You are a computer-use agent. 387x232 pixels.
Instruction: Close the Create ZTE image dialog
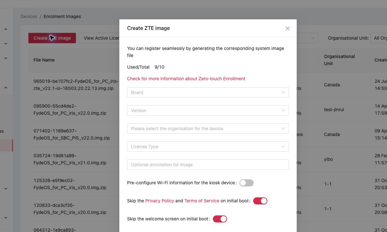pyautogui.click(x=288, y=28)
